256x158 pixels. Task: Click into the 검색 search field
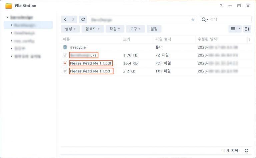(x=230, y=20)
